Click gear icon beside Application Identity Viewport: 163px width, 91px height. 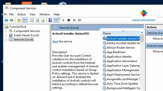(x=104, y=56)
